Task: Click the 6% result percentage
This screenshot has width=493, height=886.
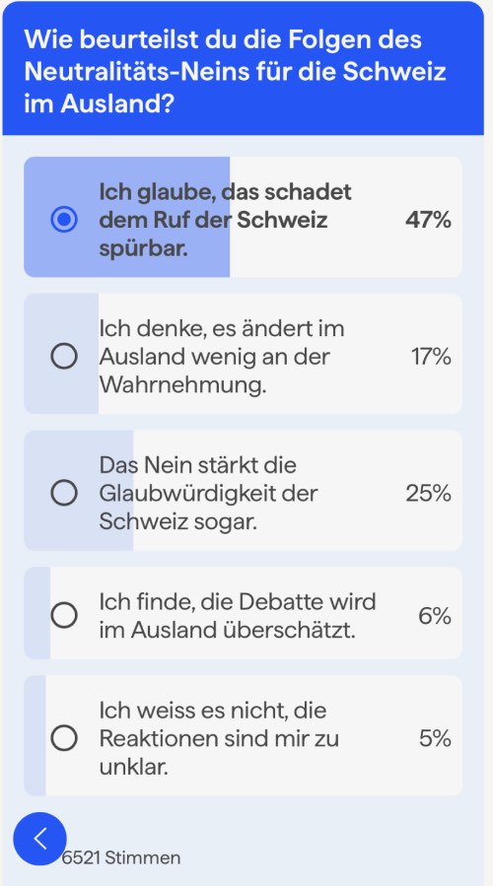Action: 435,615
